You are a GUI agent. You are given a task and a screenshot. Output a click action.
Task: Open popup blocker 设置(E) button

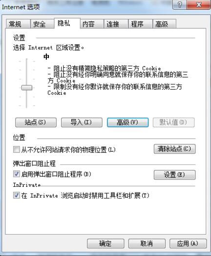click(x=174, y=175)
